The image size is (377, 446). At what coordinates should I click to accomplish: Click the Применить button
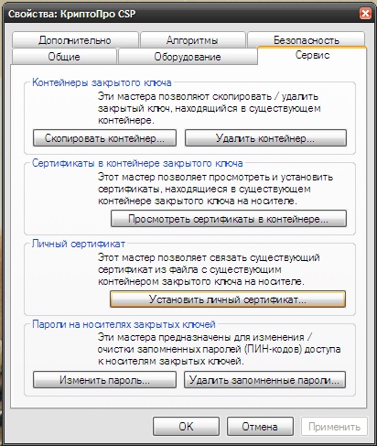(x=334, y=426)
